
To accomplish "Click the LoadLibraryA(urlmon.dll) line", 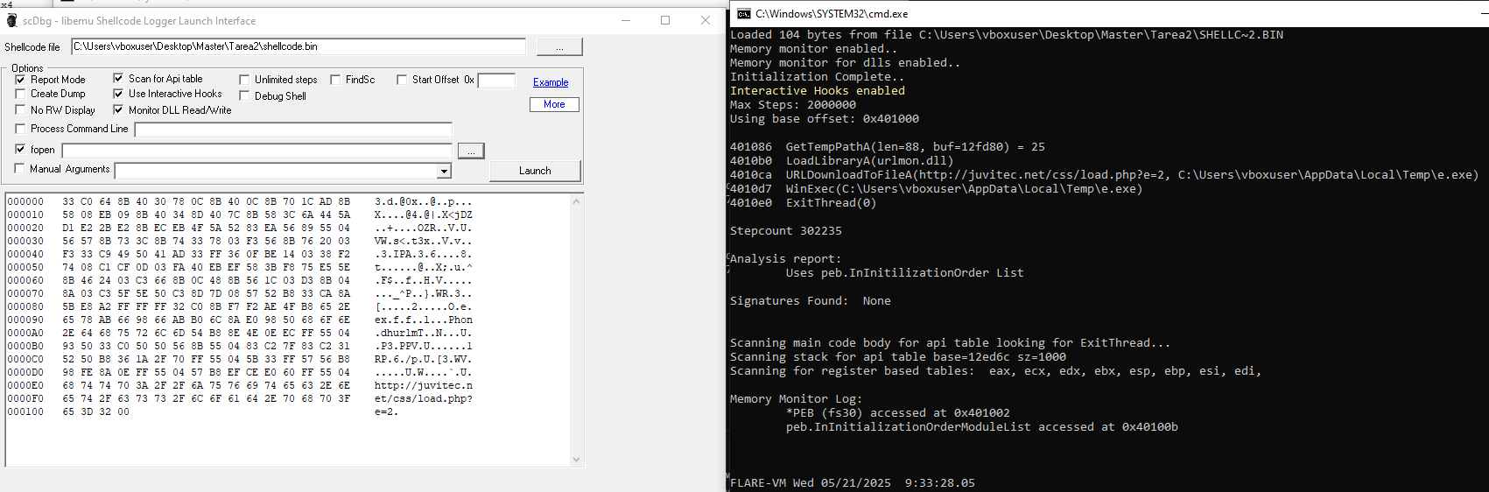I will [842, 161].
